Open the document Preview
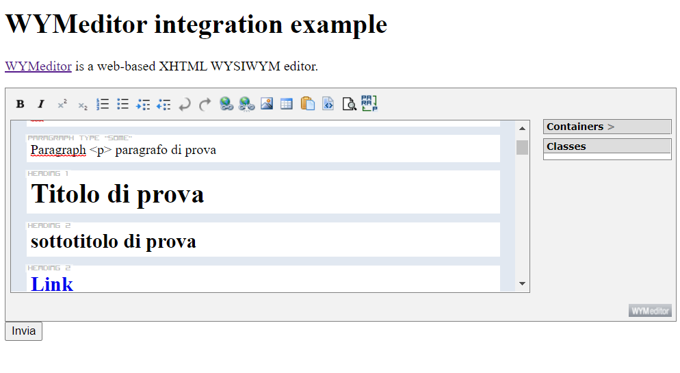The image size is (680, 373). pyautogui.click(x=349, y=104)
